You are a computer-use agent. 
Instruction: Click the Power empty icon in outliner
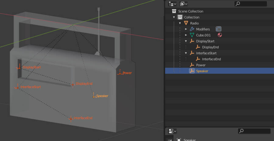pyautogui.click(x=192, y=65)
